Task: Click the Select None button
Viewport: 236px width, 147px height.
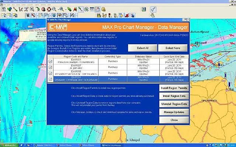Action: [x=173, y=48]
